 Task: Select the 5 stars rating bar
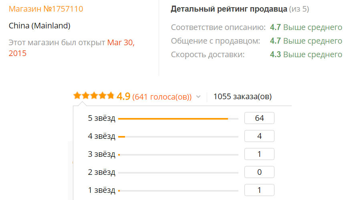point(178,119)
